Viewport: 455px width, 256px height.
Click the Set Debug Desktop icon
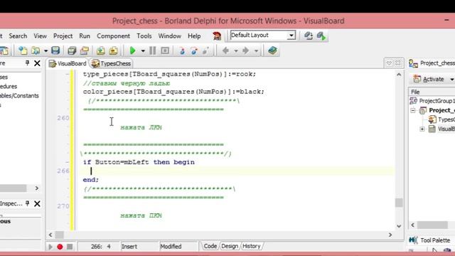[x=321, y=36]
